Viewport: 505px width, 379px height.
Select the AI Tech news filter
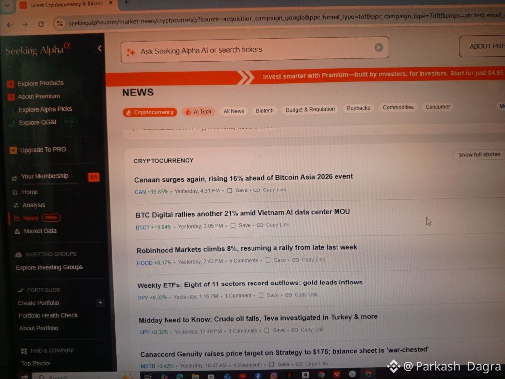coord(199,112)
